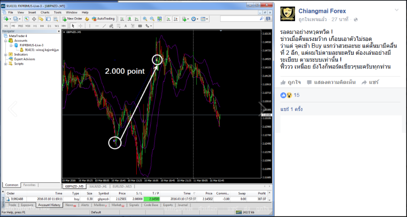Switch to EURUSD-,M15 chart tab
The image size is (407, 217).
[122, 186]
